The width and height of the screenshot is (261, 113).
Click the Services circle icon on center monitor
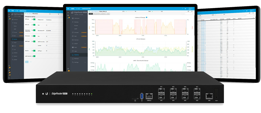[73, 40]
